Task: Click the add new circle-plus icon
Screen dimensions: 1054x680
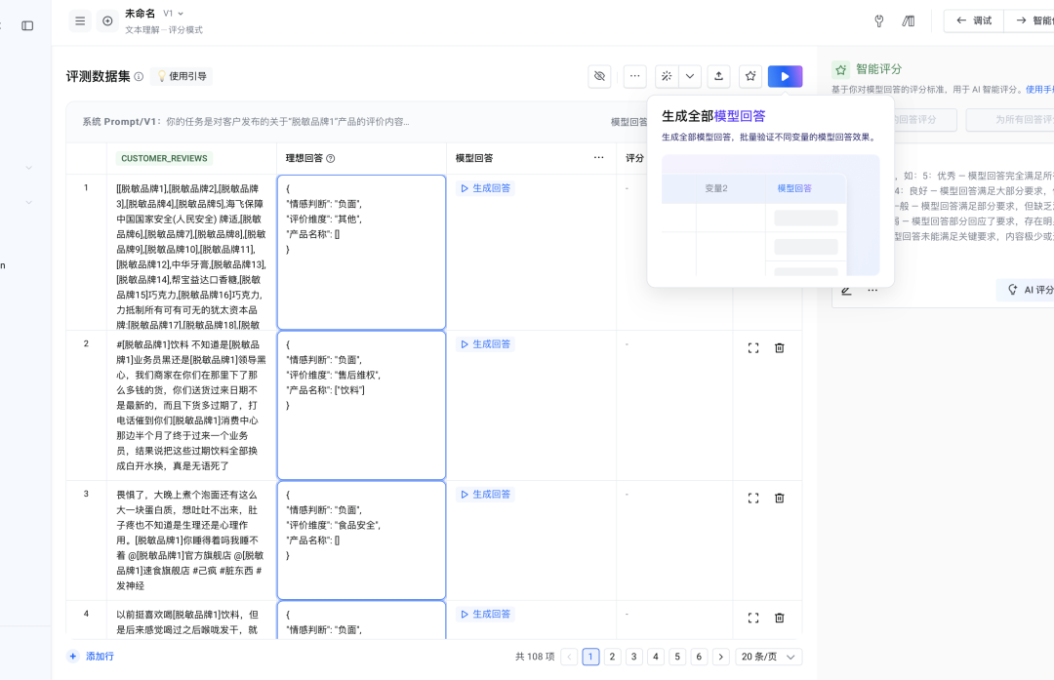Action: pyautogui.click(x=107, y=21)
